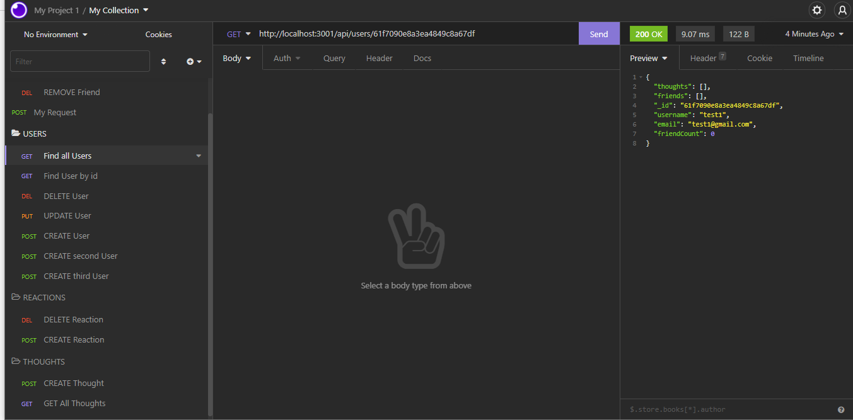This screenshot has width=853, height=420.
Task: Switch to the request Header tab
Action: pos(379,58)
